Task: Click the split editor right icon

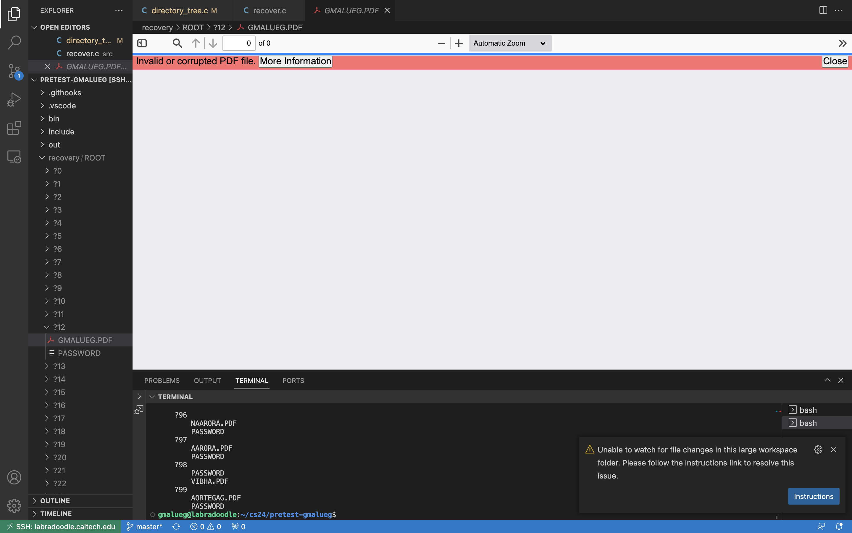Action: pos(823,10)
